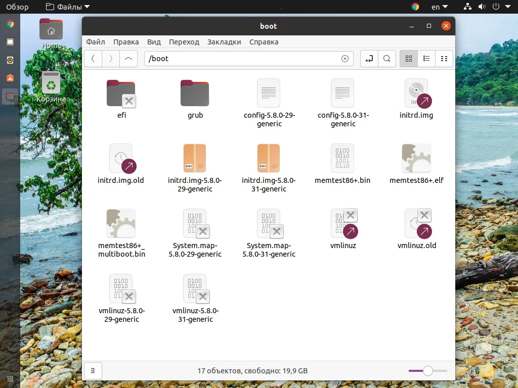
Task: Switch to compact view
Action: click(444, 59)
